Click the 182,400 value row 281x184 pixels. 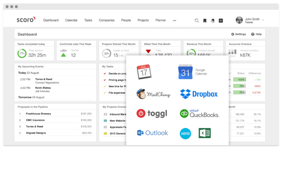point(240,114)
